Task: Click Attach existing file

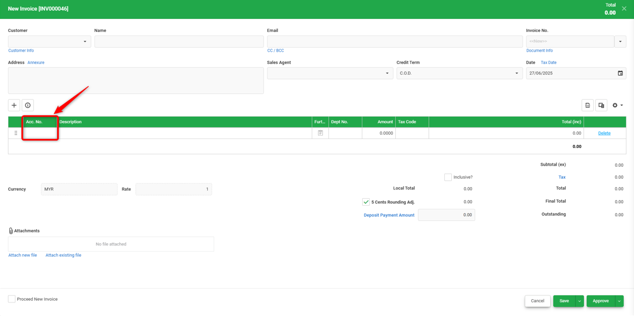Action: [64, 256]
